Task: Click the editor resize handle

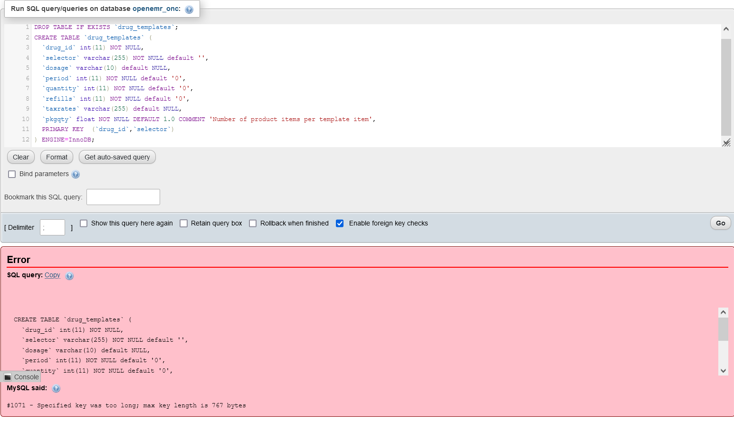Action: tap(726, 142)
